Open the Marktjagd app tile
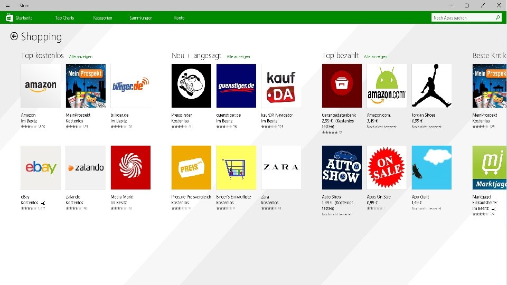Image resolution: width=507 pixels, height=285 pixels. (x=490, y=167)
